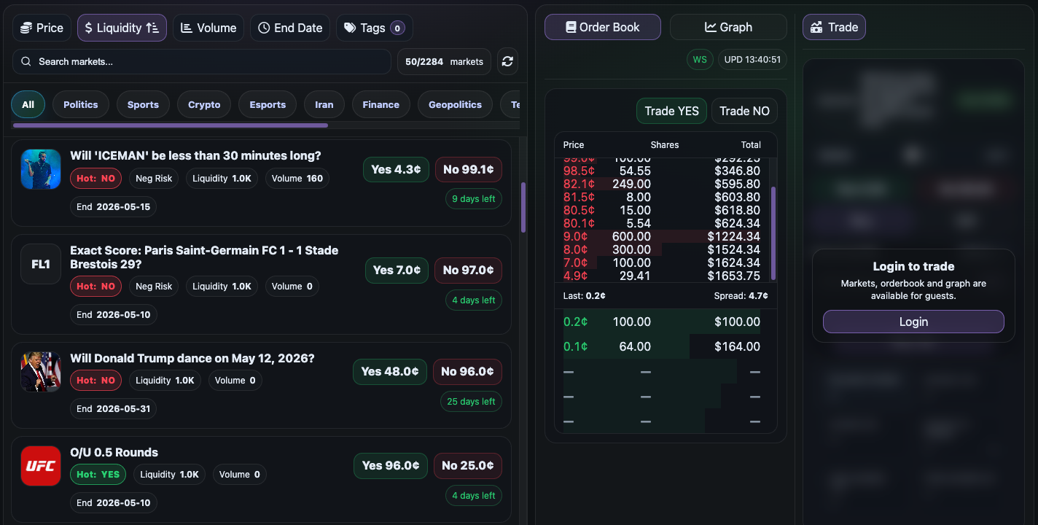
Task: Select the All category chip
Action: pos(28,104)
